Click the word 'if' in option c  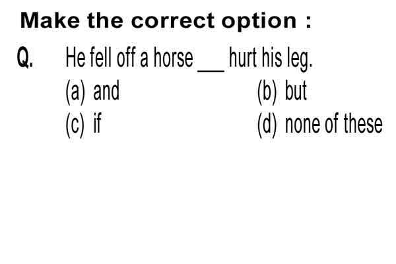coord(98,123)
